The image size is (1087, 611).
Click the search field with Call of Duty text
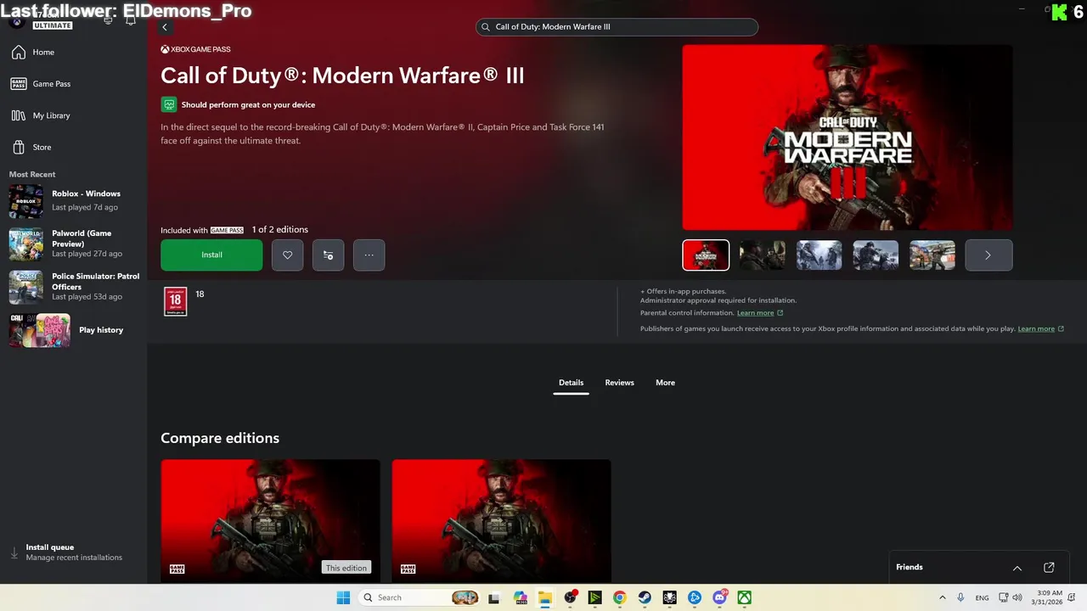(617, 27)
